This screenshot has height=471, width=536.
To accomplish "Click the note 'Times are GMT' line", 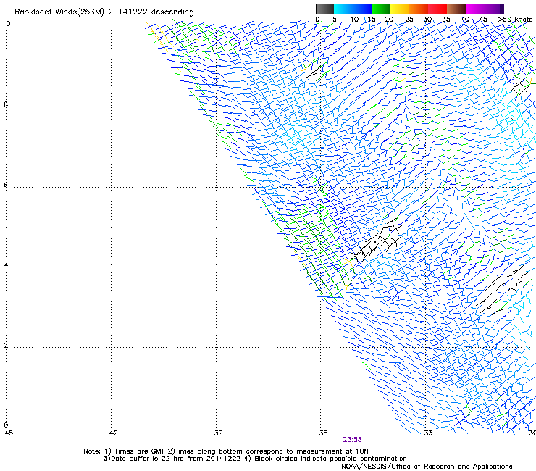I will click(x=225, y=451).
